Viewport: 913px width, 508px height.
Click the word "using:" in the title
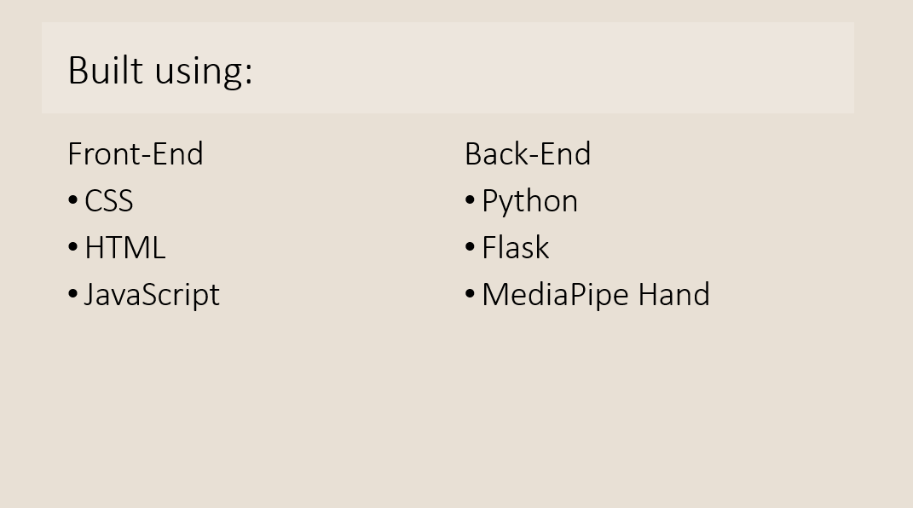click(204, 72)
